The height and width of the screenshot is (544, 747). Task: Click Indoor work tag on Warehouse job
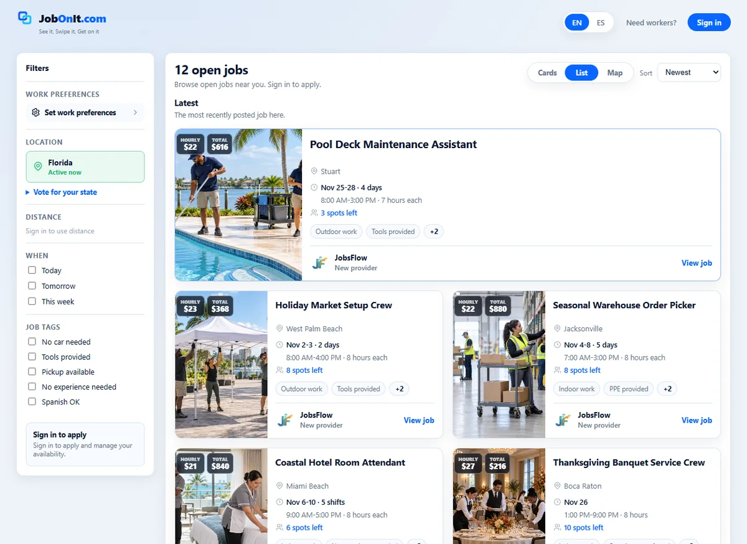point(576,389)
